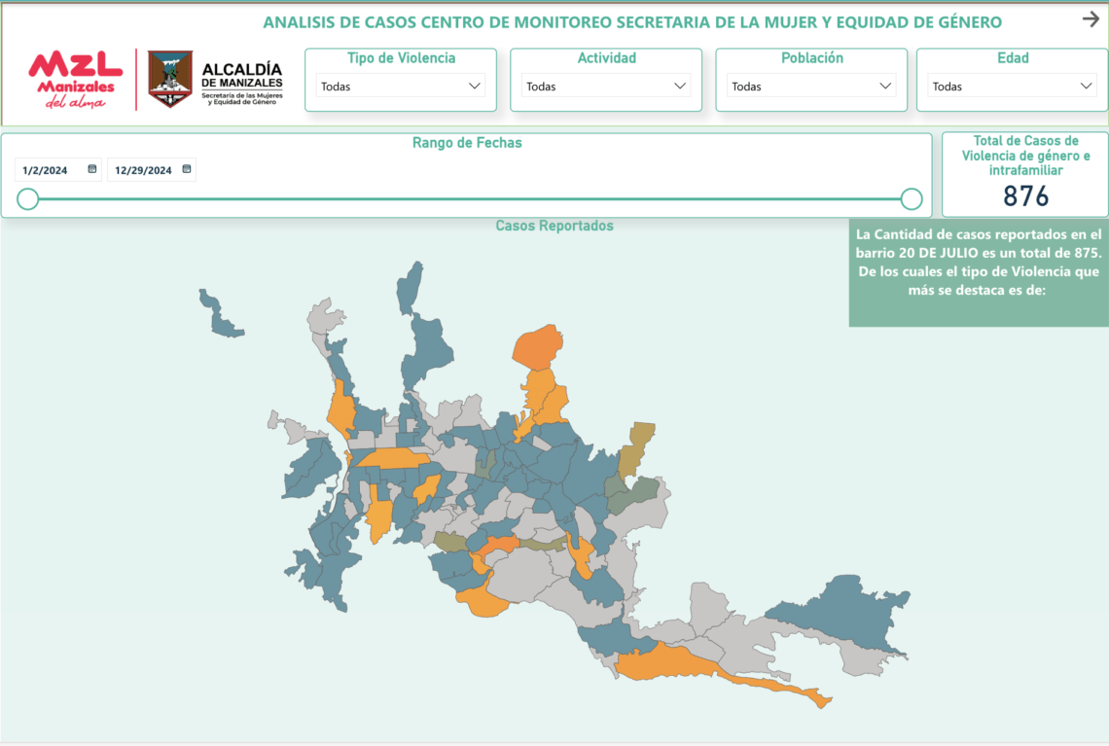Click the Casos Reportados map title
The height and width of the screenshot is (746, 1109).
click(x=554, y=226)
